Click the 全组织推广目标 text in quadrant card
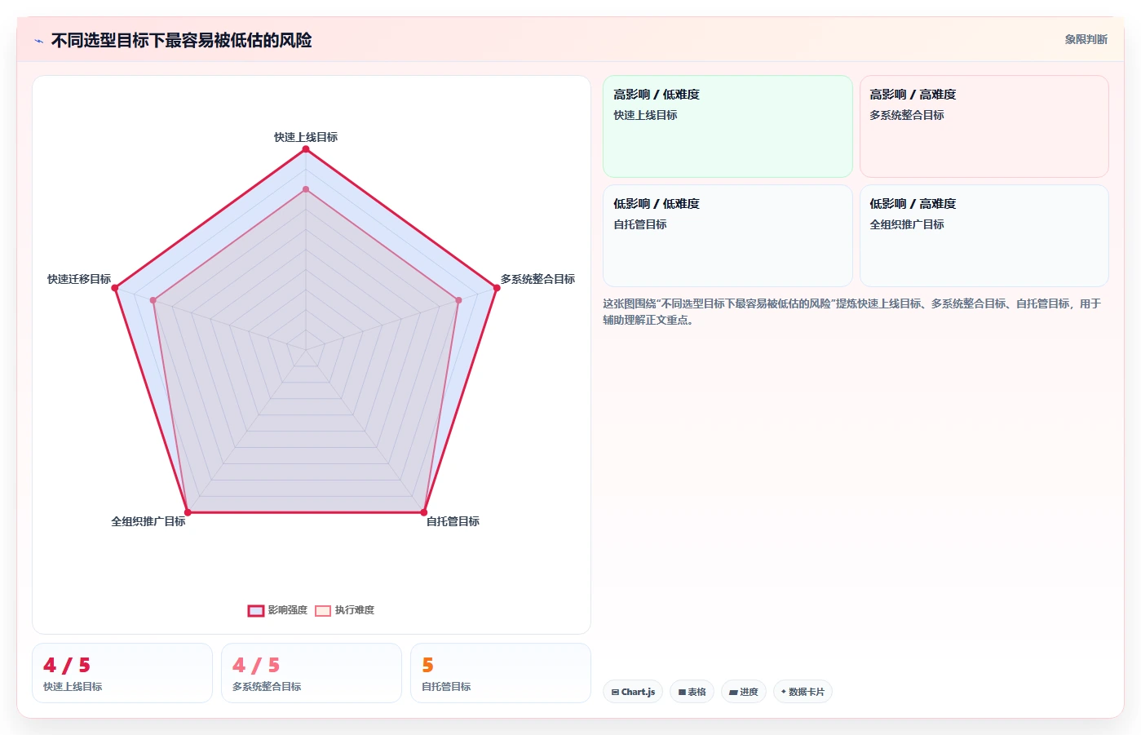 coord(907,224)
